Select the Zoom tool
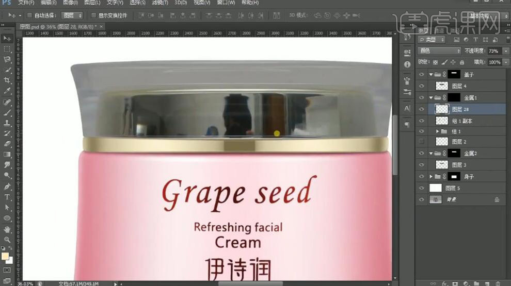 pos(7,240)
